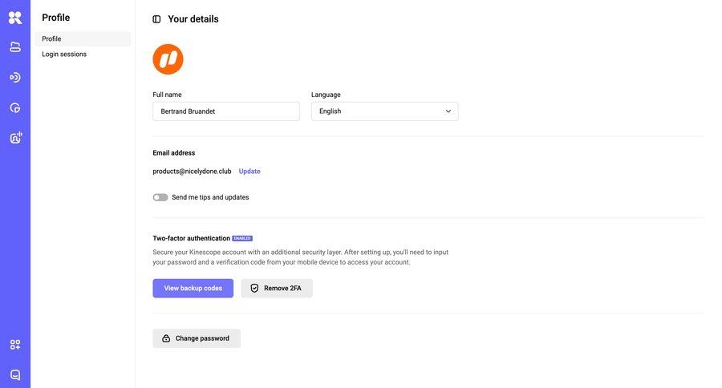Go to Login sessions
Image resolution: width=722 pixels, height=388 pixels.
pos(64,55)
